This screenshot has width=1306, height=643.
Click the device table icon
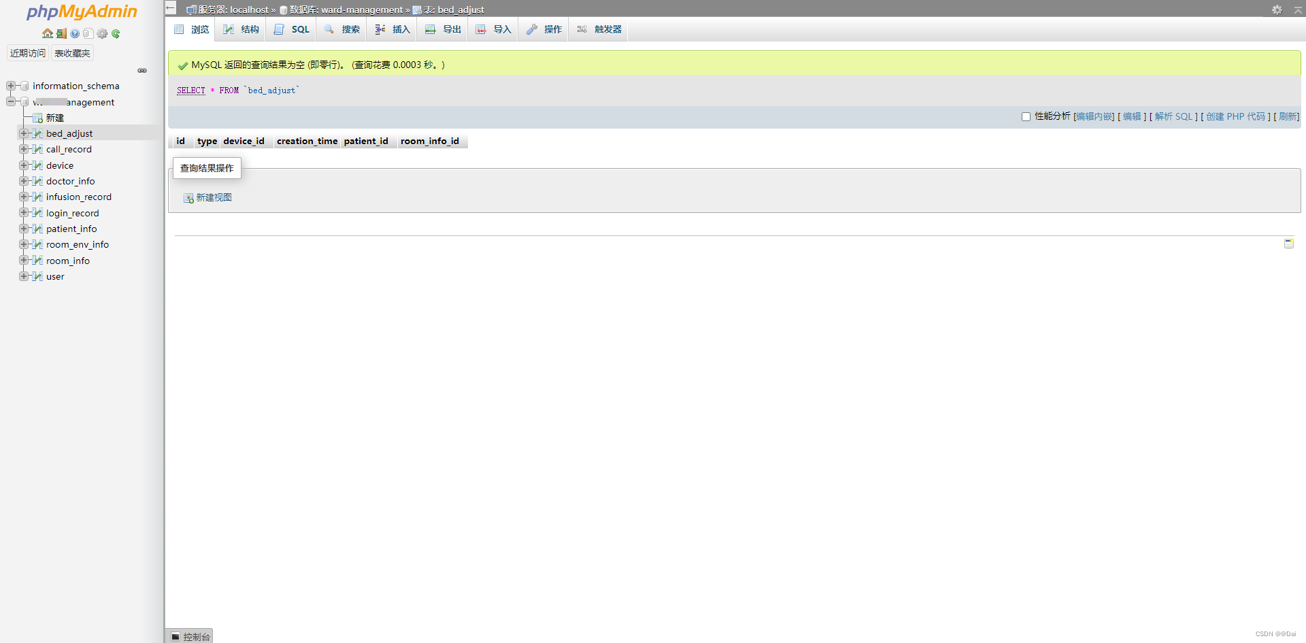click(37, 165)
